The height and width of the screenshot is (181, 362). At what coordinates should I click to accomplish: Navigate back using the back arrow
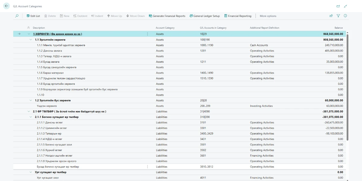7,6
